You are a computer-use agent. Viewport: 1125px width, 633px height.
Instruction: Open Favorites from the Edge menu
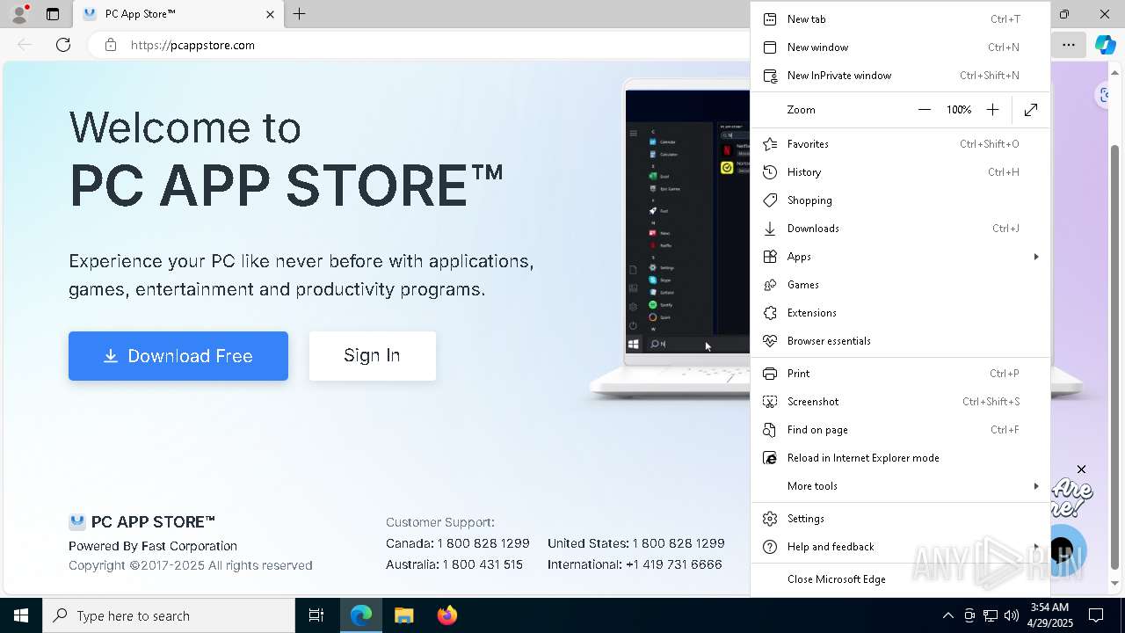pos(900,144)
